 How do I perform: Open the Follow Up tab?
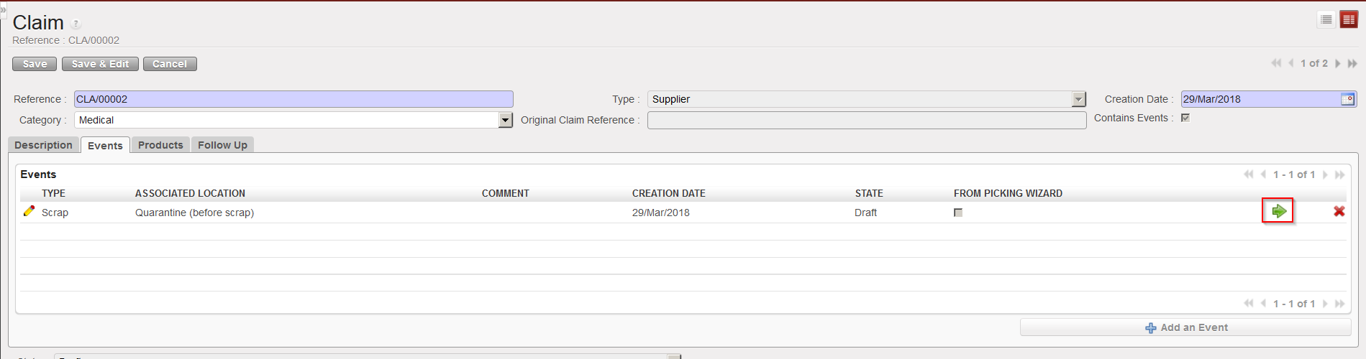pos(222,145)
